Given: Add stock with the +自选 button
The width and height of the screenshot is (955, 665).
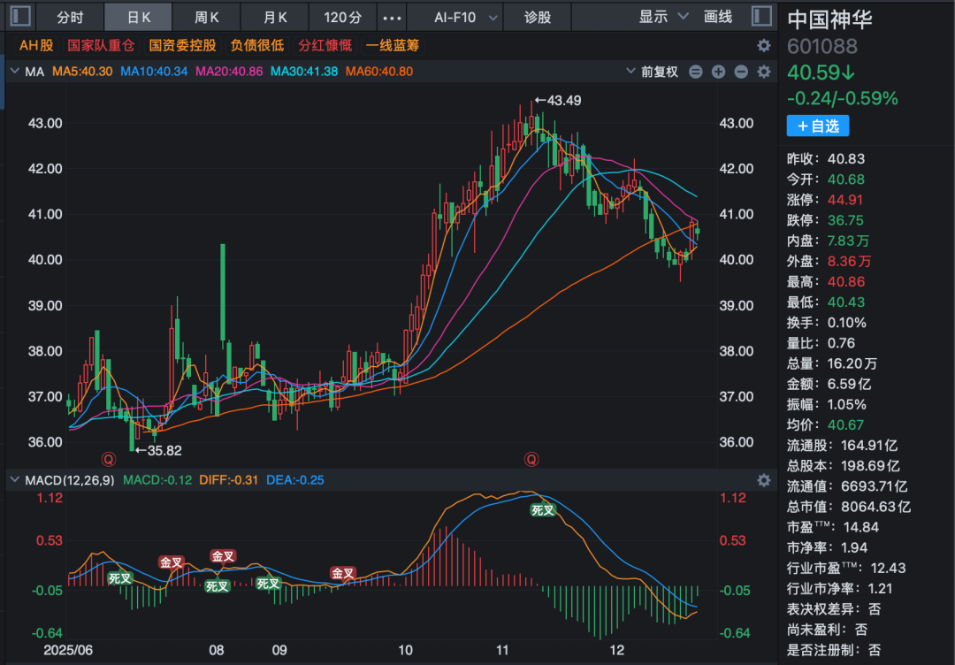Looking at the screenshot, I should point(818,126).
